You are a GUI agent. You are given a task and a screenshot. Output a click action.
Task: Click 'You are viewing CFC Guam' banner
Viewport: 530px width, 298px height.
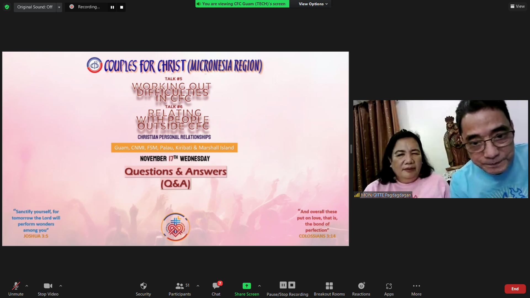(242, 4)
